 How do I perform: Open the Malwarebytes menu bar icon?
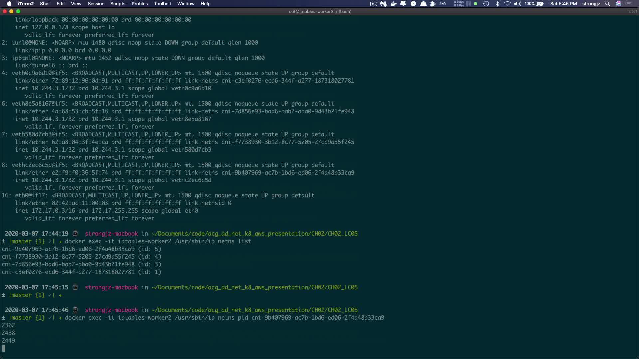[383, 4]
